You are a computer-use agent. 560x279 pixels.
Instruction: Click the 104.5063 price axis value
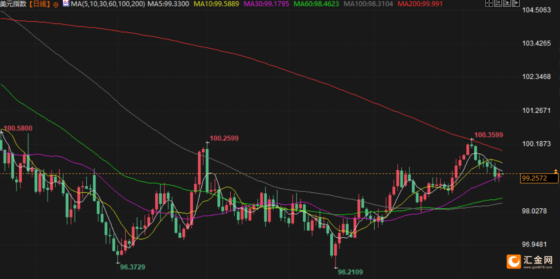point(537,10)
